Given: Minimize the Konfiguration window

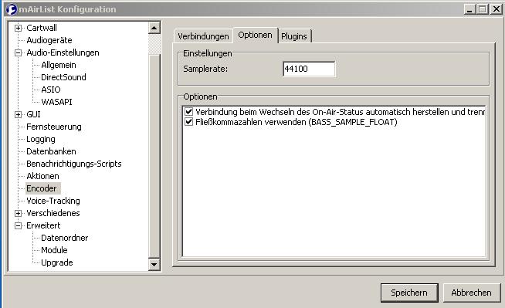Looking at the screenshot, I should (470, 9).
